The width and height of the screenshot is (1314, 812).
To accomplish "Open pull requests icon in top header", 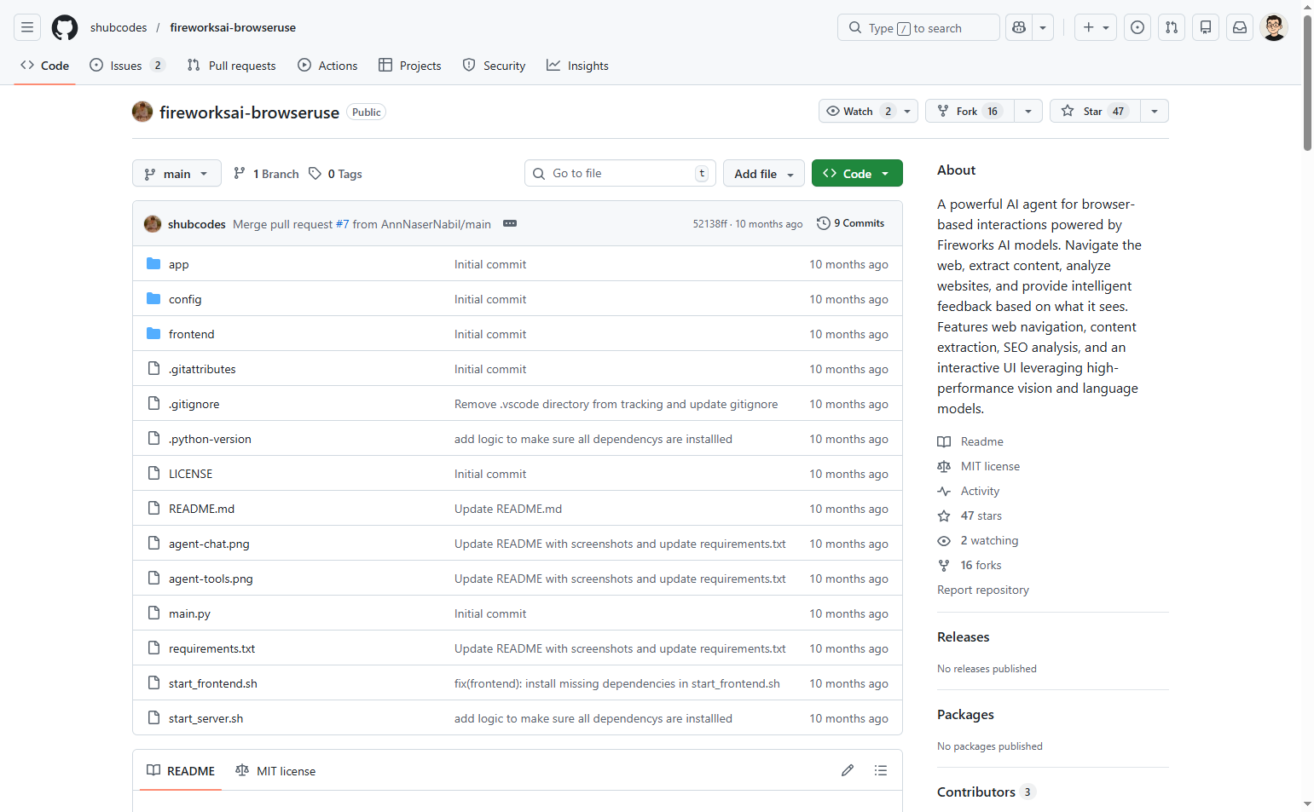I will [x=1172, y=27].
